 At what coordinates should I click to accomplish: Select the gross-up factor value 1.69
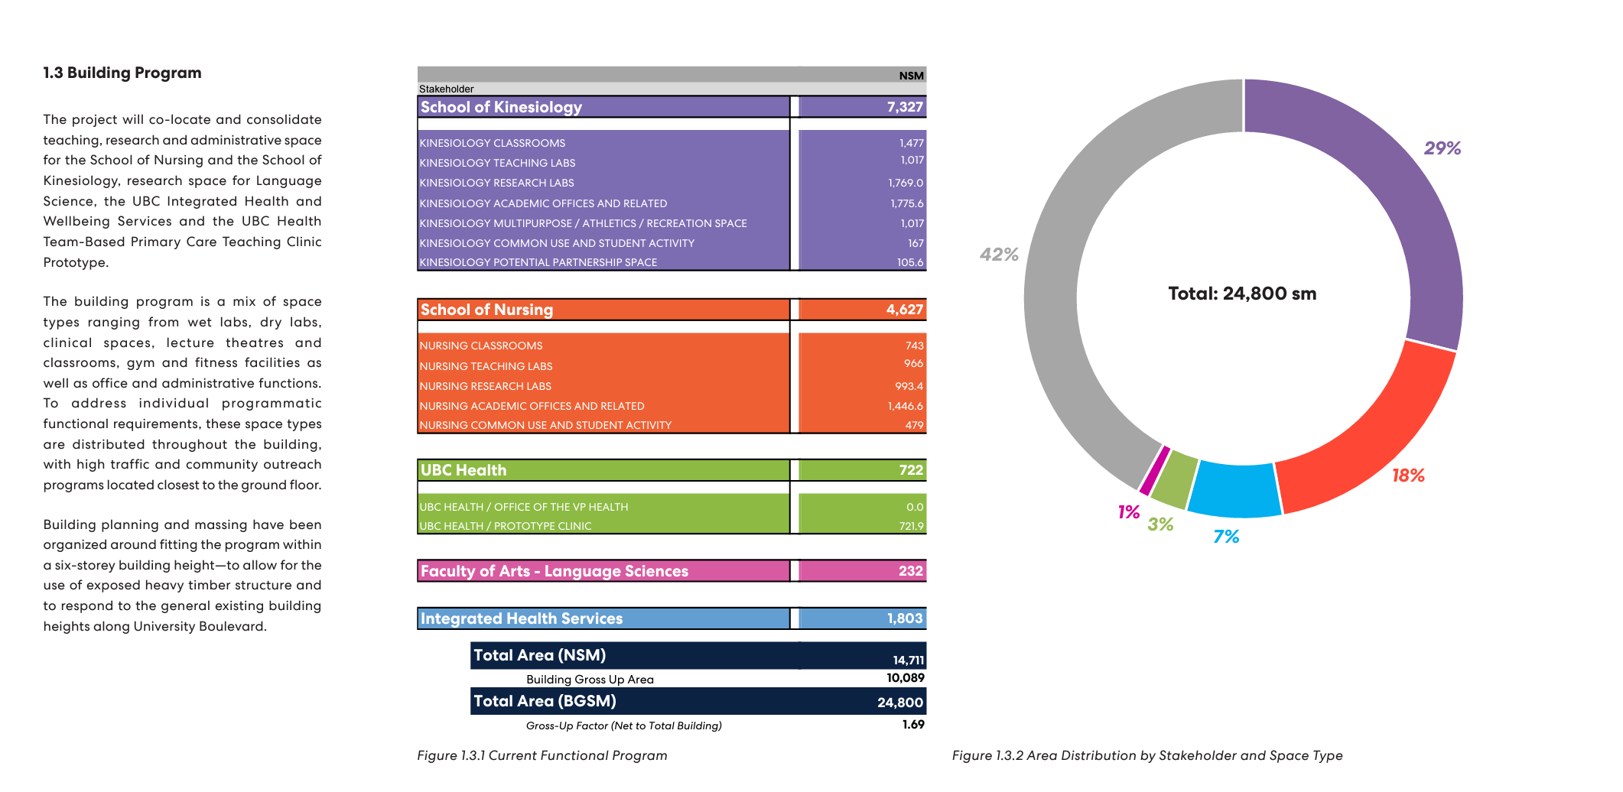tap(913, 725)
